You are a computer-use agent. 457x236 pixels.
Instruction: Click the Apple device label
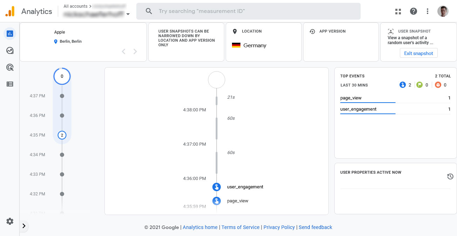click(60, 32)
